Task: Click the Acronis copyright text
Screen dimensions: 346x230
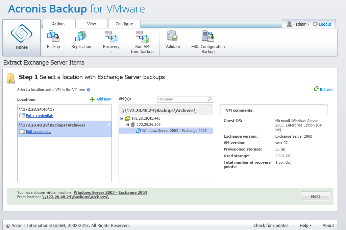Action: click(68, 225)
